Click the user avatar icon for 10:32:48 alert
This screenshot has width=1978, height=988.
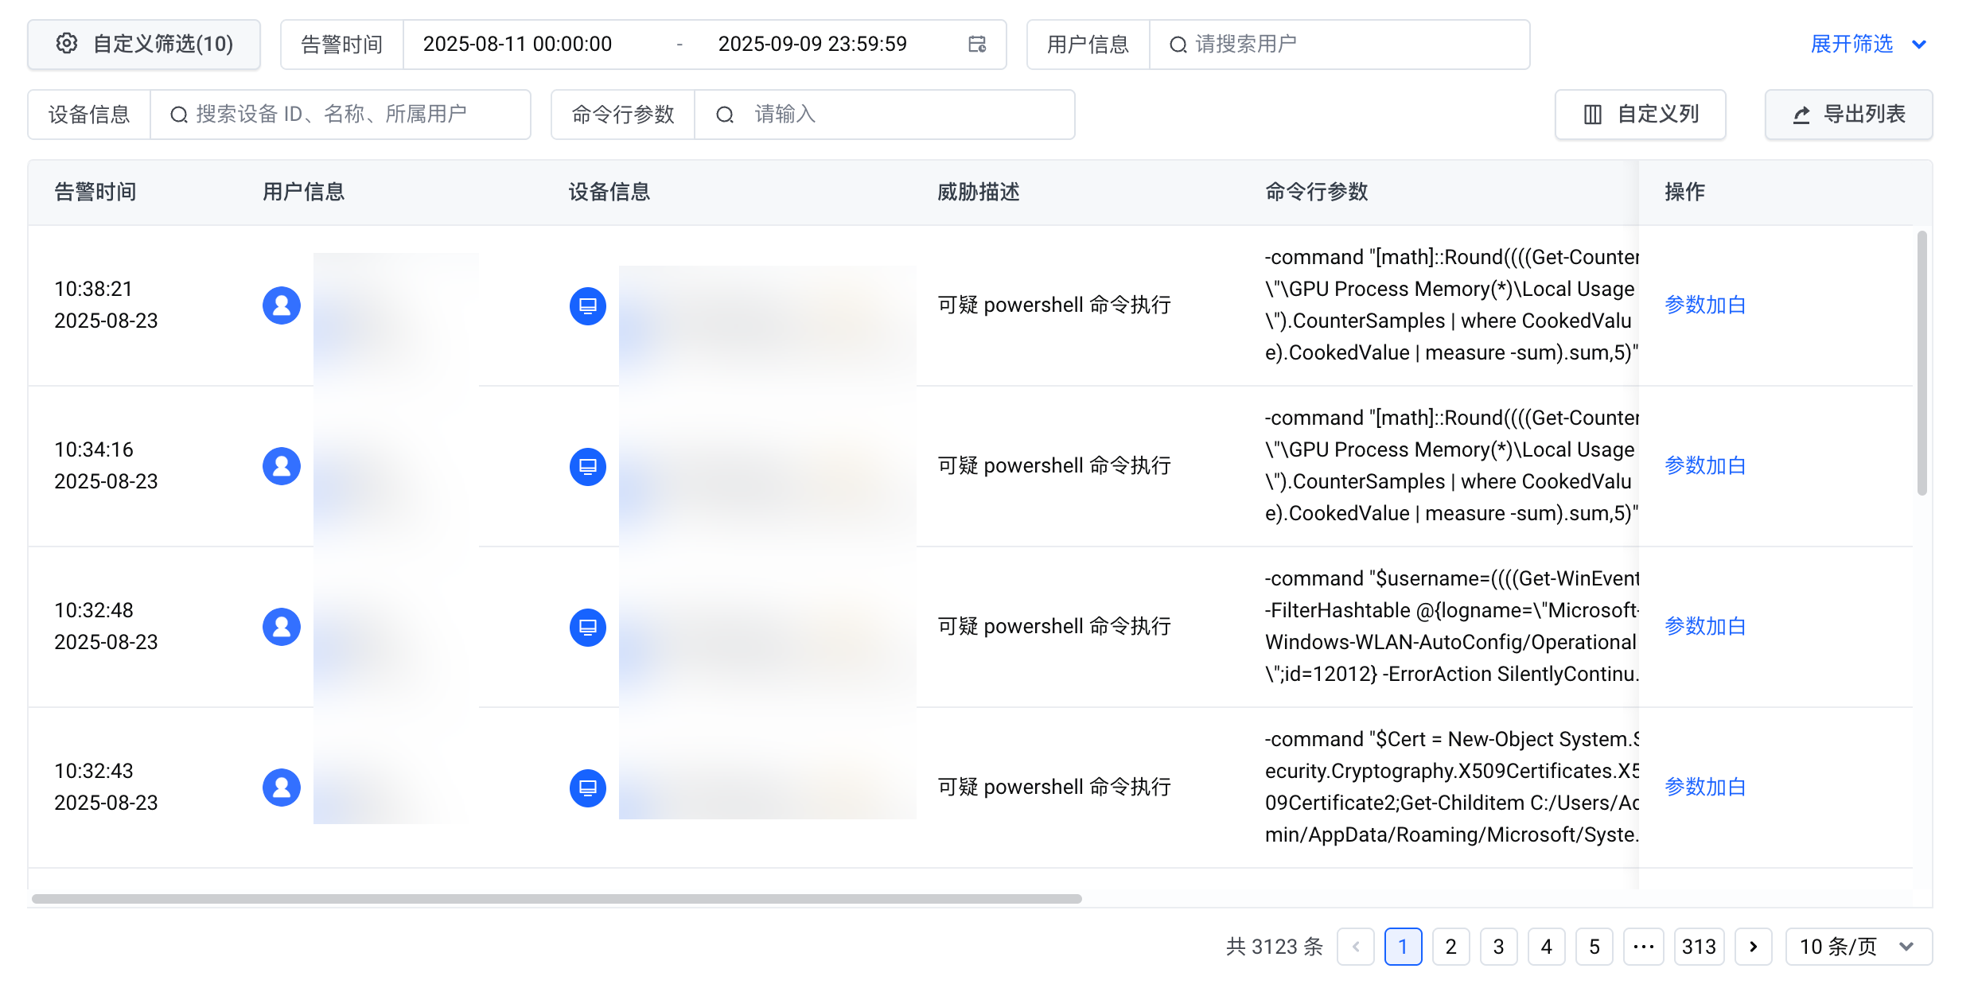(x=282, y=627)
